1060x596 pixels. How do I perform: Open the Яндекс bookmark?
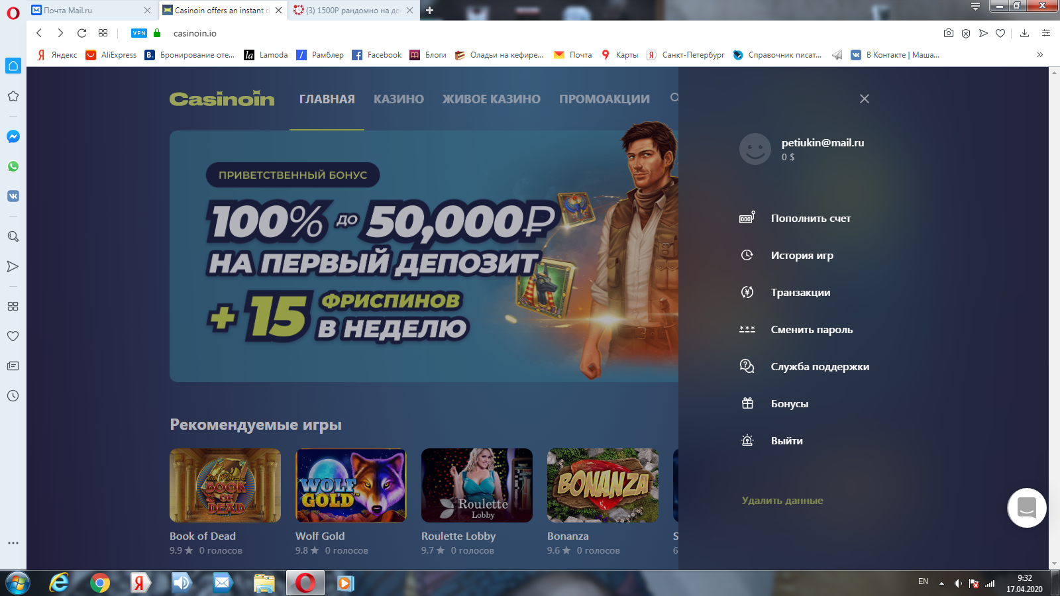pos(58,55)
